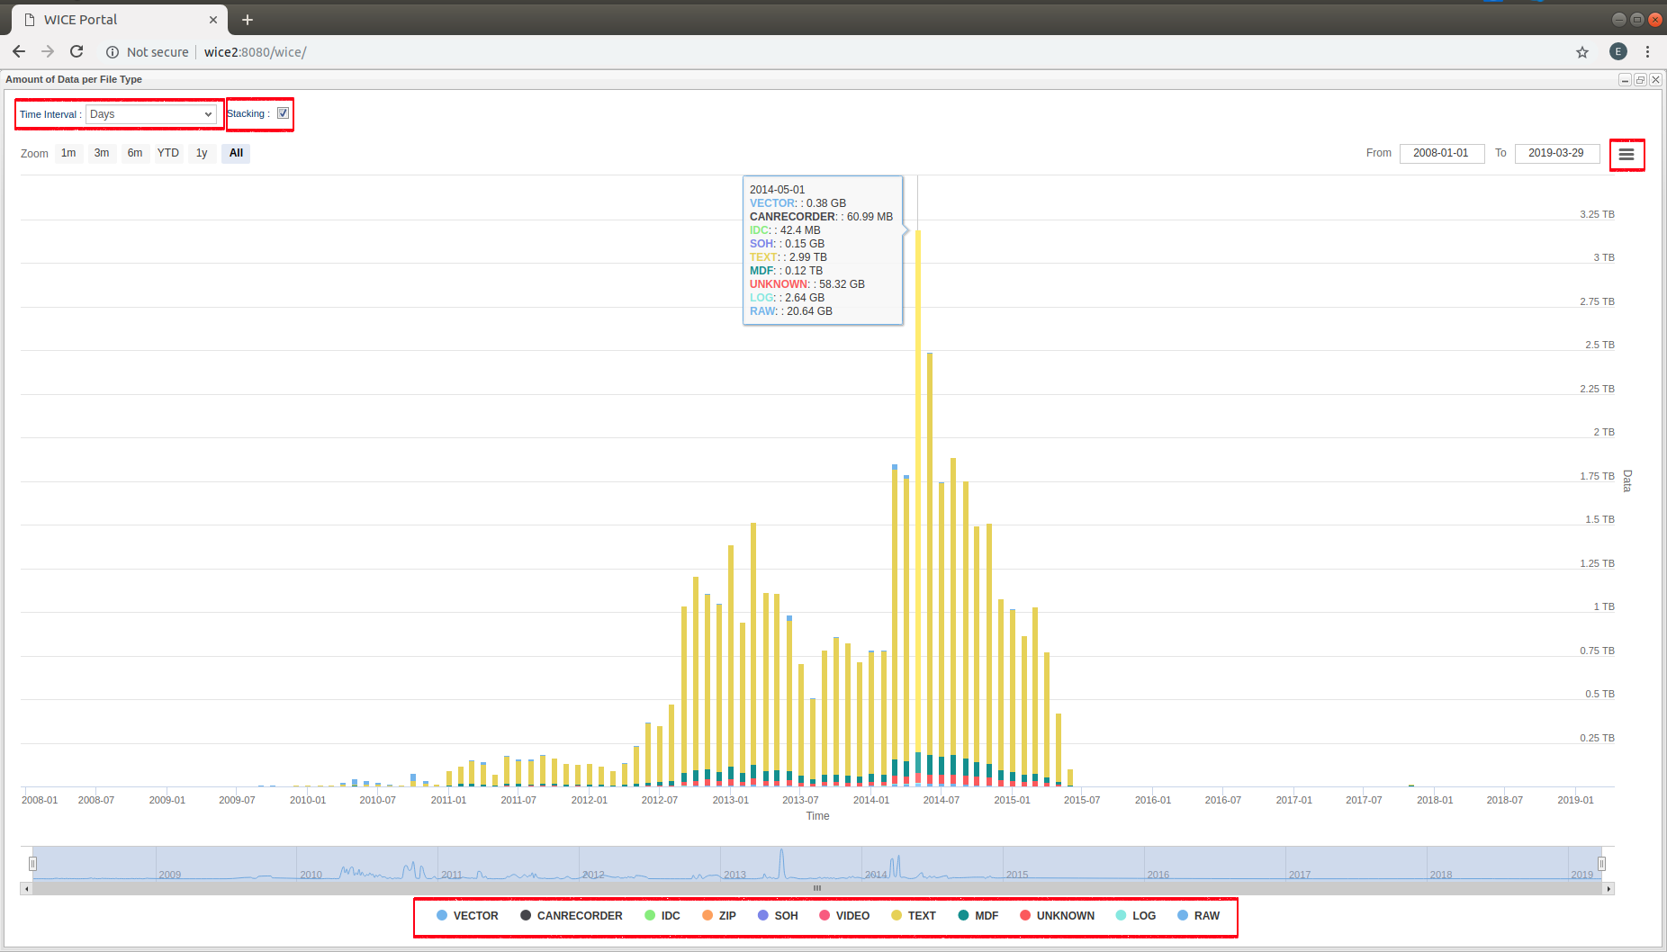Open the browser three-dot menu

pos(1647,52)
